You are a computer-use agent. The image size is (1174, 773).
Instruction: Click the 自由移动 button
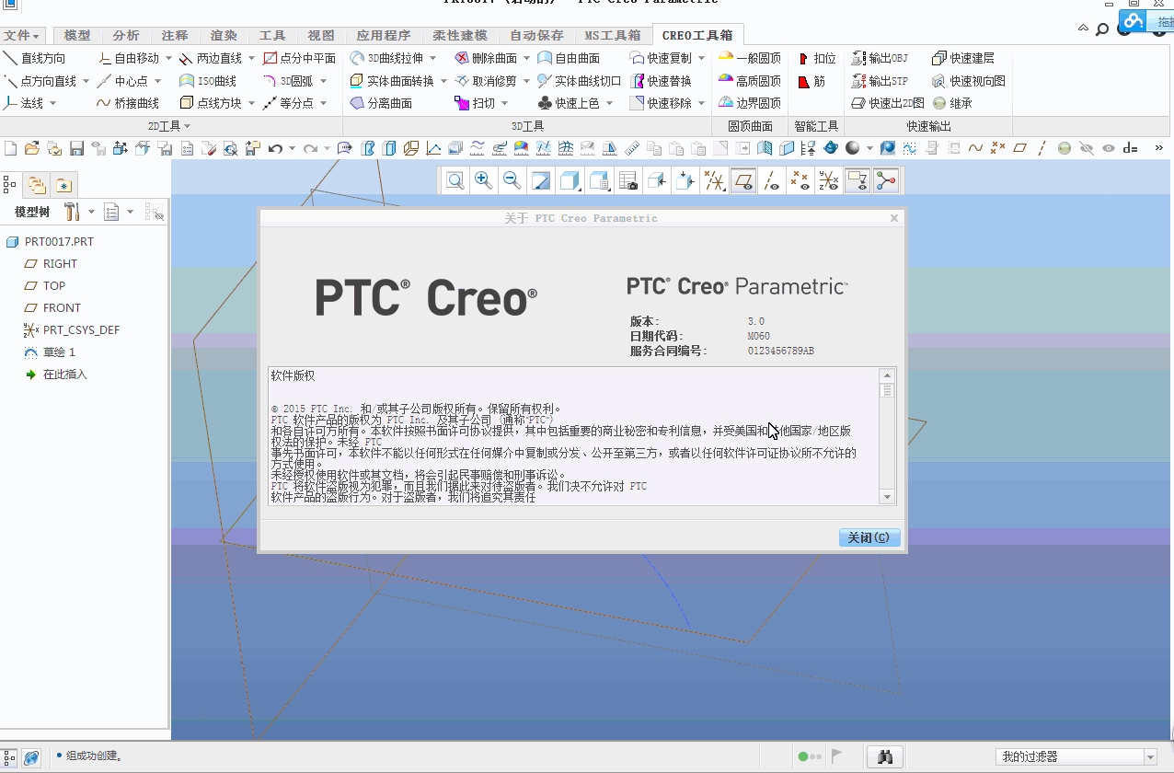tap(128, 58)
